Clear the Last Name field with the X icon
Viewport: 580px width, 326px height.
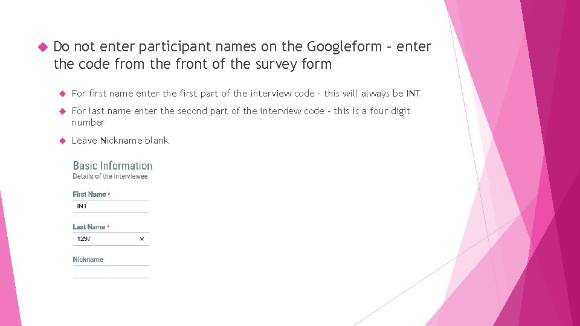[x=142, y=239]
